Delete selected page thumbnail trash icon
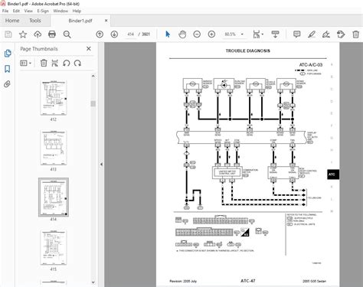 [44, 63]
